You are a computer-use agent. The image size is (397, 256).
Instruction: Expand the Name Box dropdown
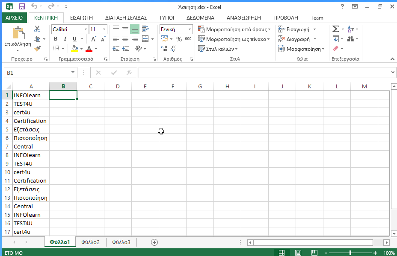(x=73, y=73)
